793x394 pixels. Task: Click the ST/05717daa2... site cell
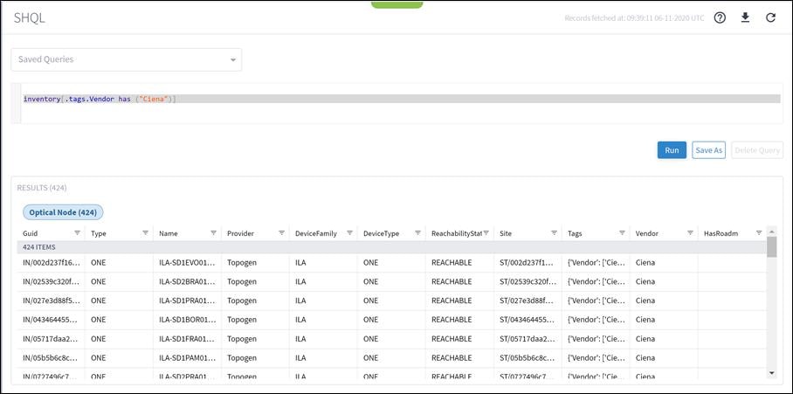coord(528,339)
